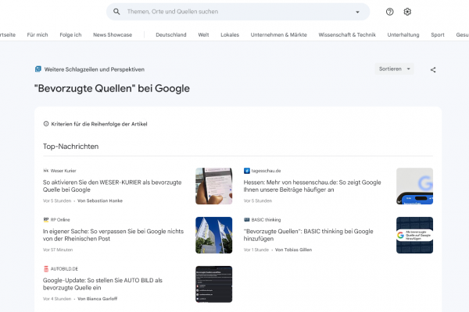The image size is (469, 312).
Task: Open settings via the gear icon
Action: [407, 12]
